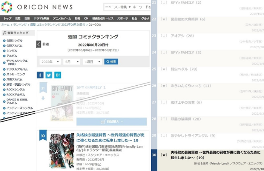Screen dimensions: 264x171
Task: Click the rank 30 ribbon badge on the comic card
Action: [43, 136]
